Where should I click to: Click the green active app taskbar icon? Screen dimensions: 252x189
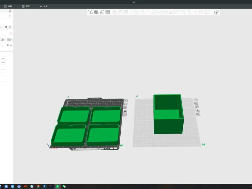point(58,186)
